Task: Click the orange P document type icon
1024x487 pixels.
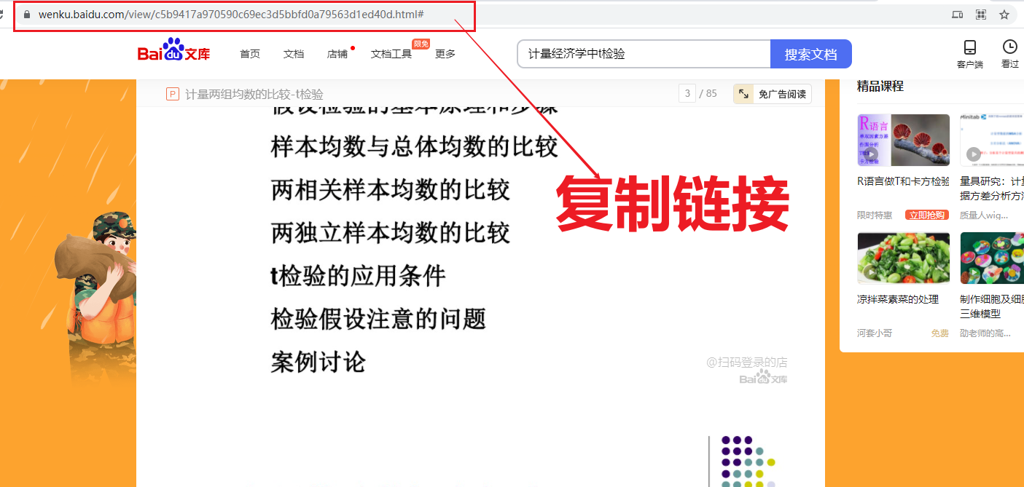Action: 173,94
